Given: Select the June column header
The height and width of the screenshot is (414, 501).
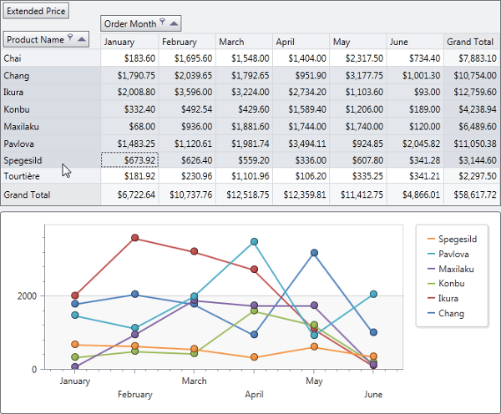Looking at the screenshot, I should [414, 42].
